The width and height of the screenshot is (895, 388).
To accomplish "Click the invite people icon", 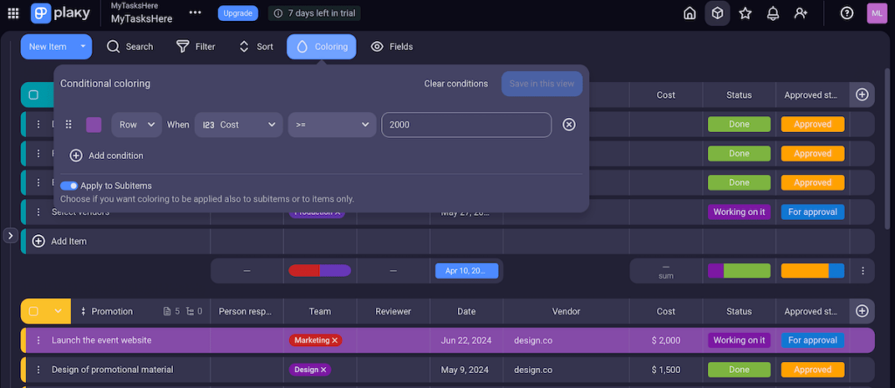I will tap(801, 13).
